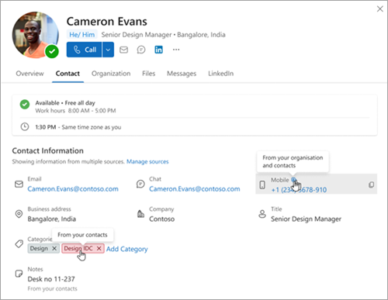
Task: Click the 'Contact Information' section heading
Action: coord(48,150)
